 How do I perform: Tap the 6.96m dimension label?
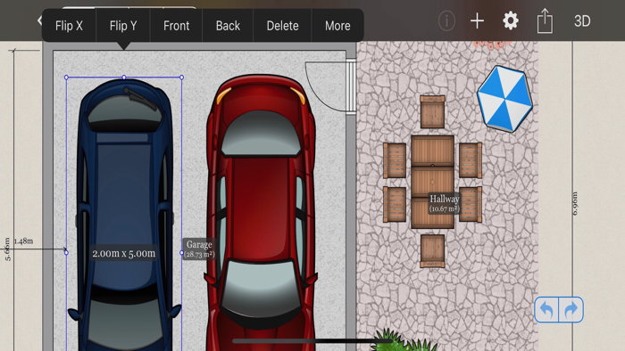[x=574, y=203]
